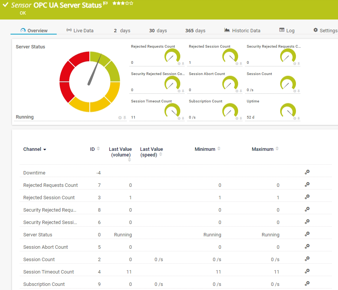Click the value 11 in Session Timeout Count row

coord(130,271)
